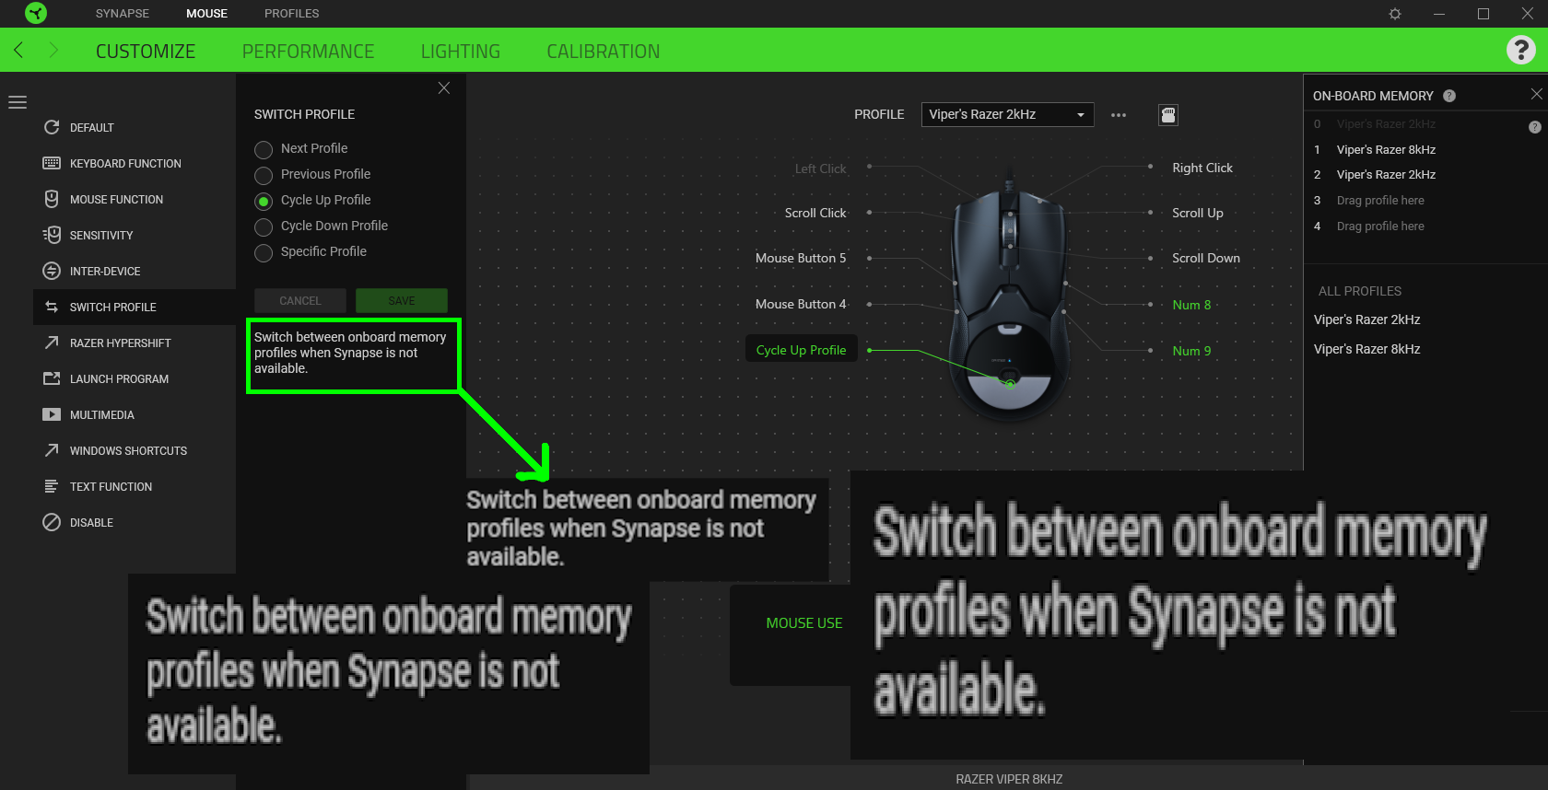Click slot 3 Drag profile here
The width and height of the screenshot is (1548, 790).
pos(1380,200)
